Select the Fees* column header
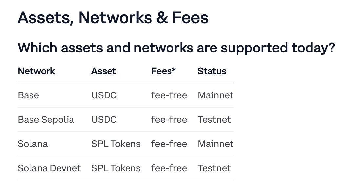Viewport: 362px width, 187px height. tap(164, 71)
